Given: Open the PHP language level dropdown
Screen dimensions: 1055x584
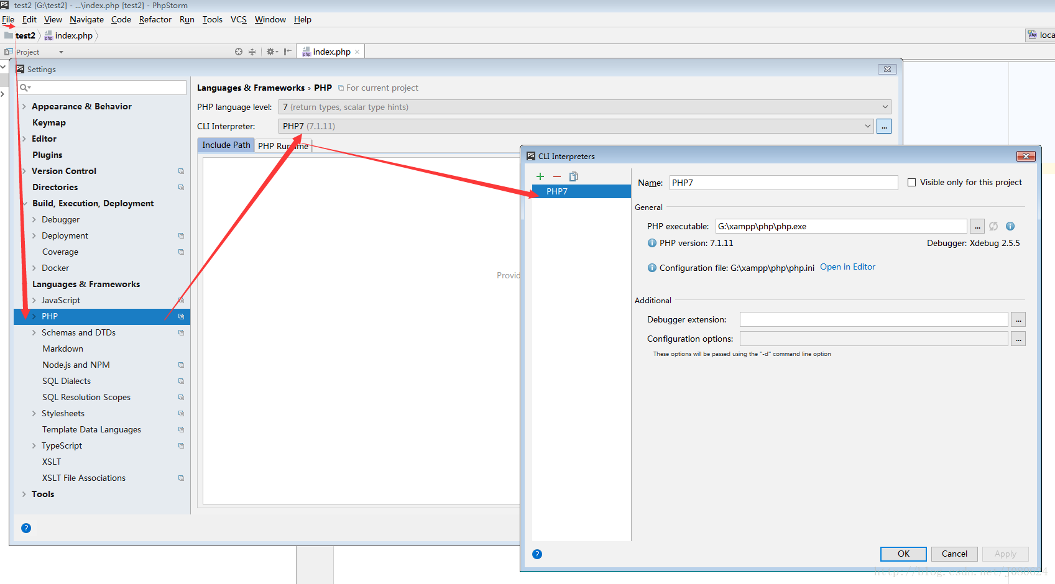Looking at the screenshot, I should pyautogui.click(x=584, y=107).
